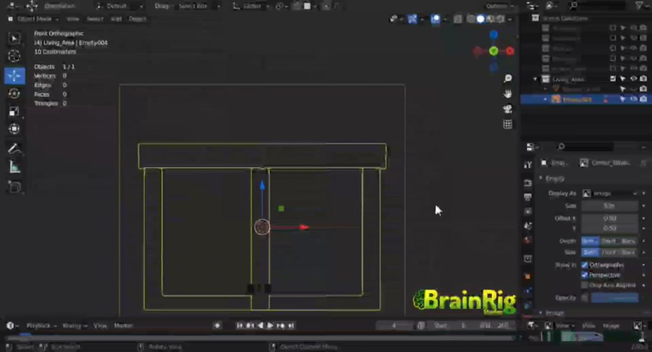Toggle Empty.004 render camera icon
The width and height of the screenshot is (652, 352).
643,99
